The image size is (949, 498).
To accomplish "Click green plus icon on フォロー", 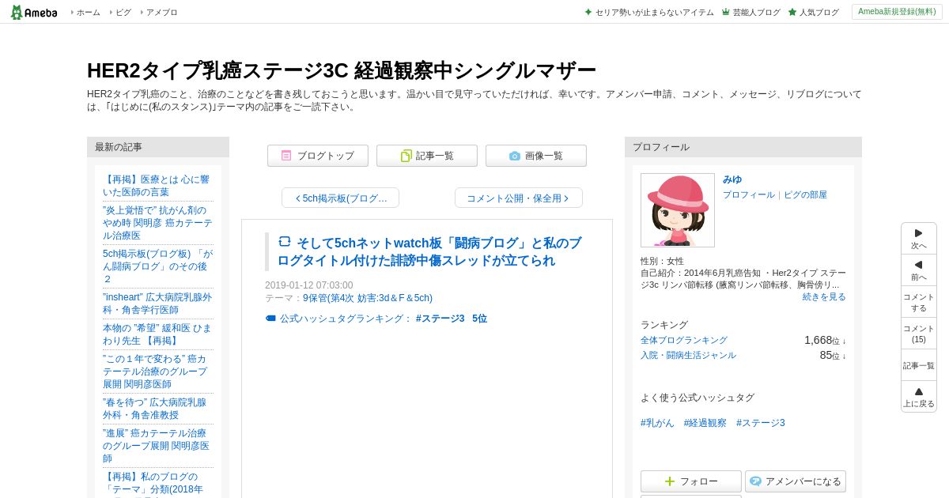I will pyautogui.click(x=670, y=481).
